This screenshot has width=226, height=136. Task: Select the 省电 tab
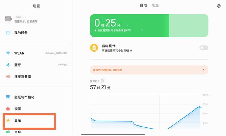143,6
